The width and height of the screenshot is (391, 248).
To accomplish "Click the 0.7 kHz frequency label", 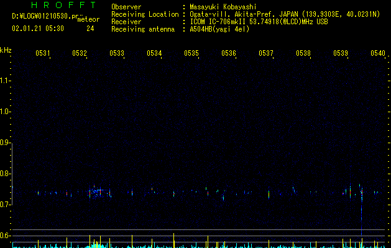I will coord(6,205).
